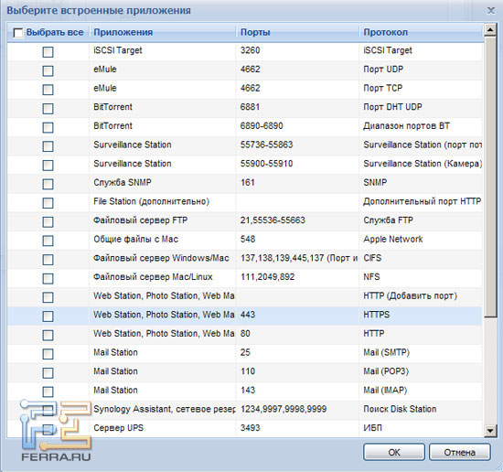Close the dialog with the X icon
The width and height of the screenshot is (503, 472).
coord(491,11)
